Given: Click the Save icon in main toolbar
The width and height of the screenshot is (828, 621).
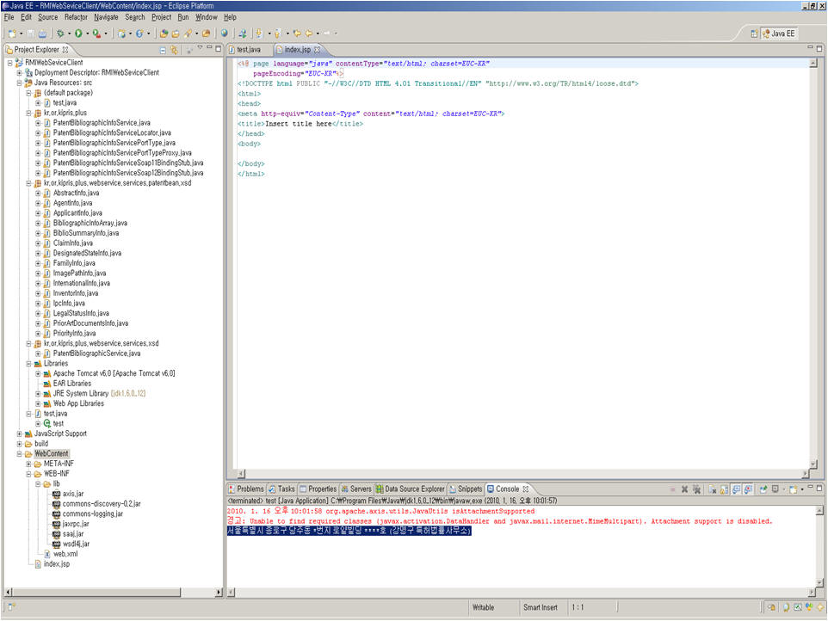Looking at the screenshot, I should click(x=31, y=34).
